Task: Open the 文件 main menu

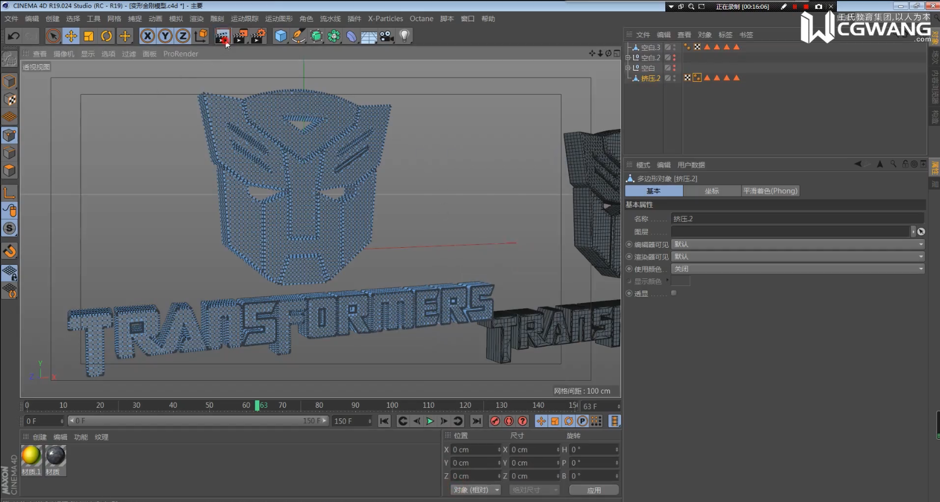Action: (x=11, y=19)
